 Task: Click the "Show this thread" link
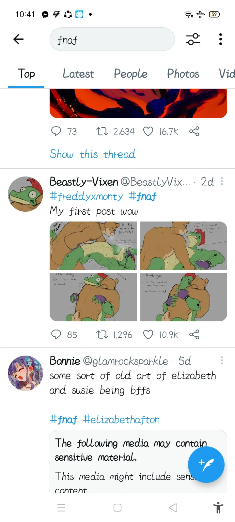pyautogui.click(x=93, y=154)
